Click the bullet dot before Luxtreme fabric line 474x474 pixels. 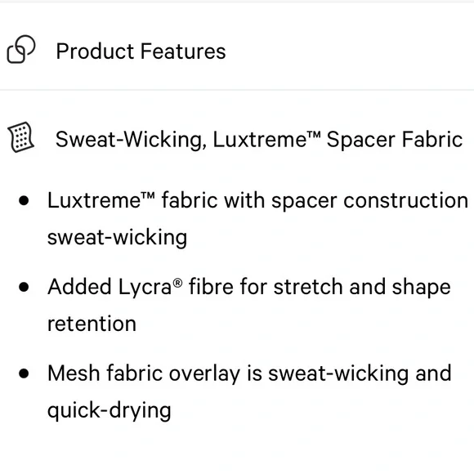pyautogui.click(x=24, y=201)
